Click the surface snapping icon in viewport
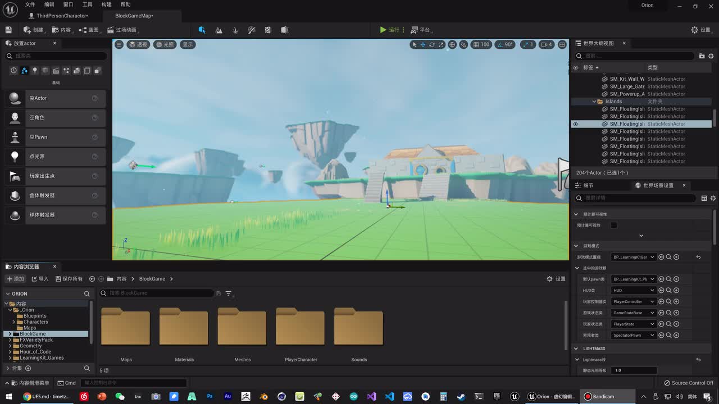This screenshot has width=719, height=404. click(x=463, y=44)
